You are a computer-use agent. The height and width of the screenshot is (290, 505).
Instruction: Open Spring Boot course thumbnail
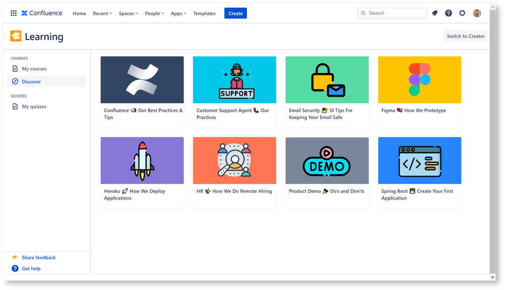click(x=420, y=160)
